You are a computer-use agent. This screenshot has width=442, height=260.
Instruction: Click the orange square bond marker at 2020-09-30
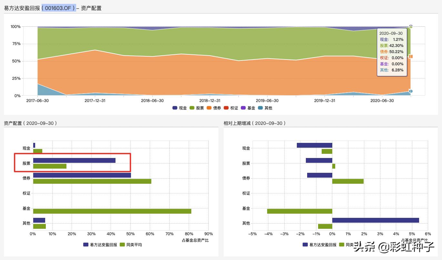pyautogui.click(x=411, y=56)
